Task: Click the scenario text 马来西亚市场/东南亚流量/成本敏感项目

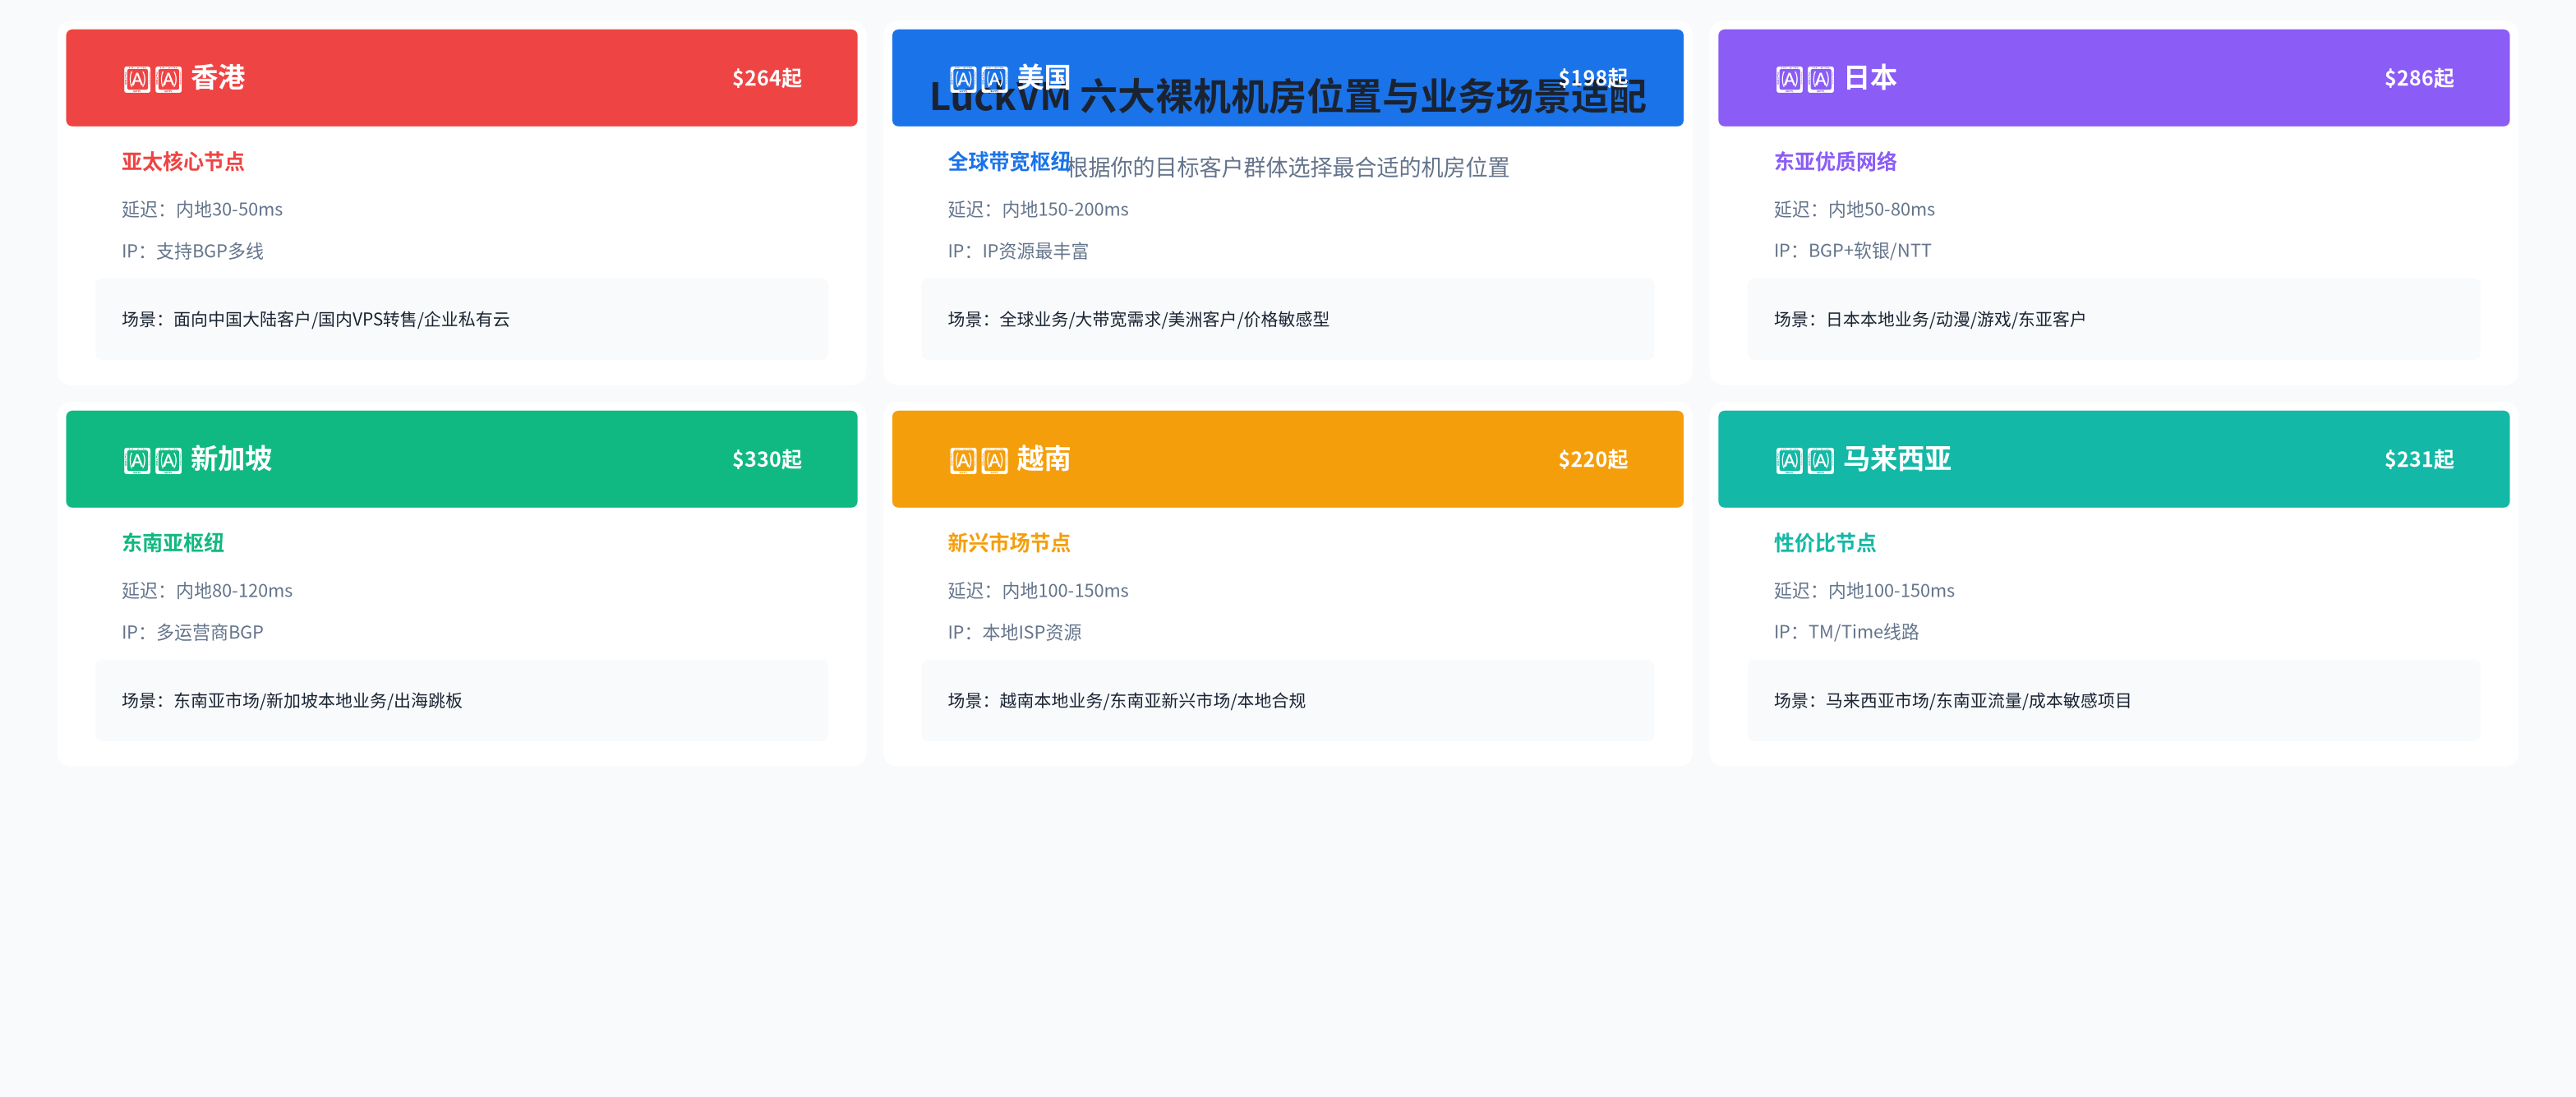Action: [x=1978, y=700]
